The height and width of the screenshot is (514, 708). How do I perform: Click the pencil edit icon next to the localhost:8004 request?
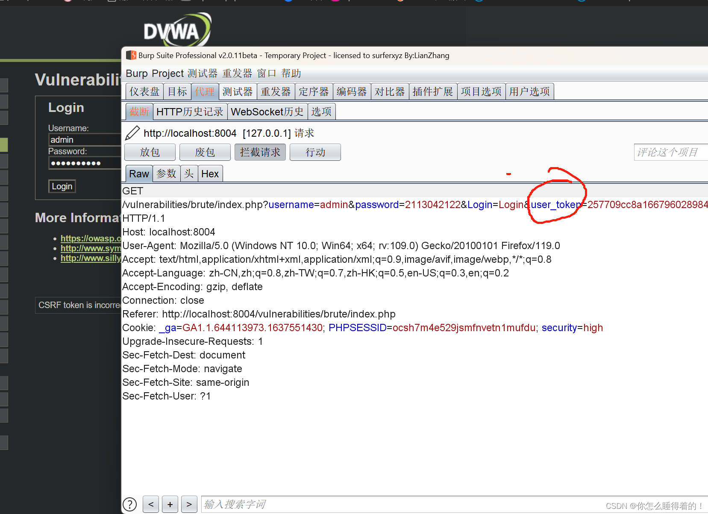pyautogui.click(x=132, y=133)
